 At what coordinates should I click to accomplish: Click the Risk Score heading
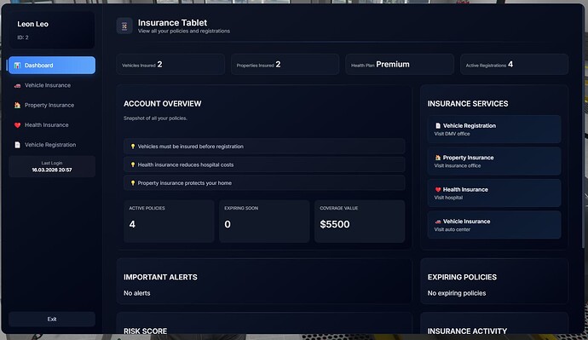[x=146, y=331]
